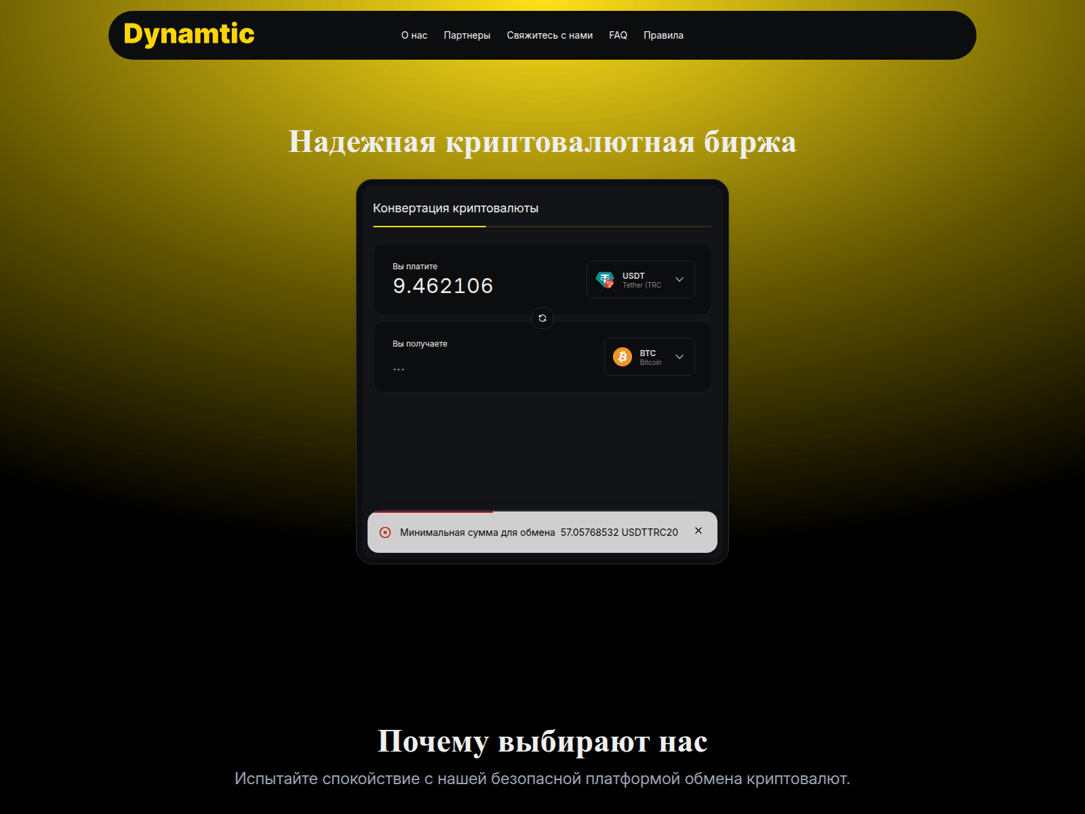Select the Конвертация криптовалюты tab
The image size is (1085, 814).
coord(456,208)
